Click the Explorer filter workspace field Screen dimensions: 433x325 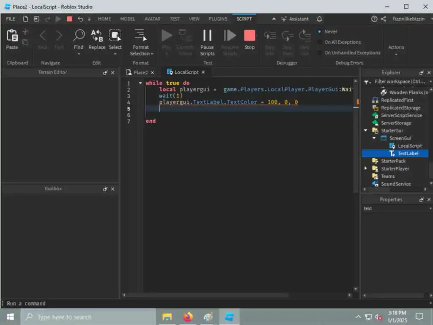tap(400, 82)
